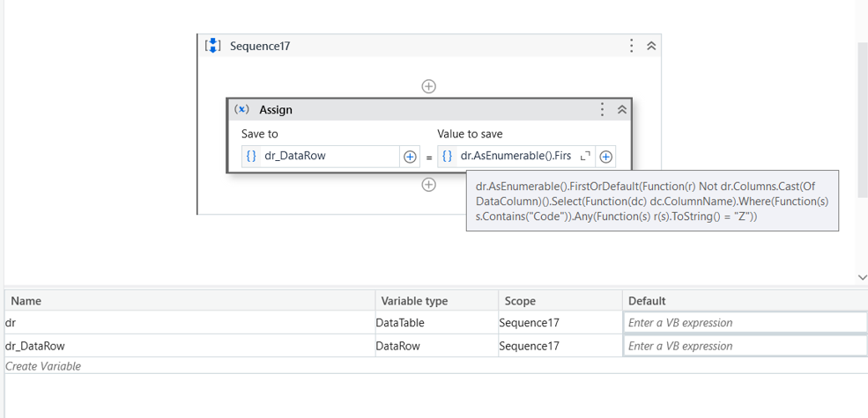This screenshot has width=868, height=418.
Task: Add activity above the Assign
Action: click(x=428, y=86)
